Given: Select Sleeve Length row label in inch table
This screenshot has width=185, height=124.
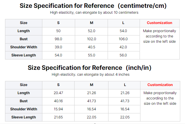Looking at the screenshot, I should point(24,117).
